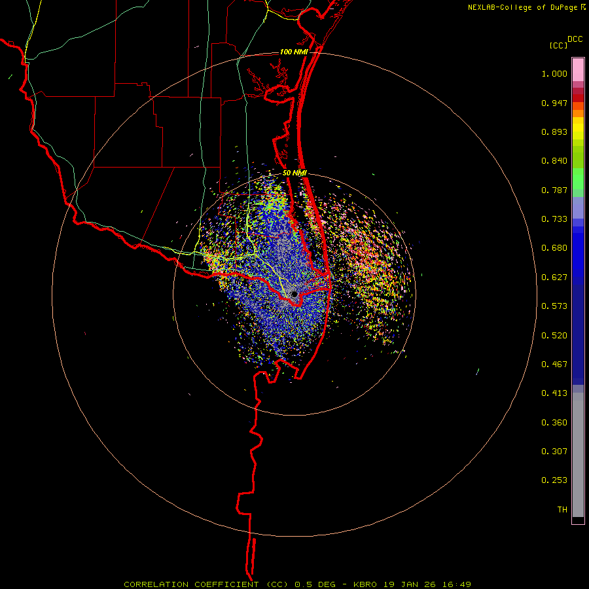This screenshot has width=589, height=589.
Task: Click the 16:49 timestamp in caption
Action: (455, 584)
